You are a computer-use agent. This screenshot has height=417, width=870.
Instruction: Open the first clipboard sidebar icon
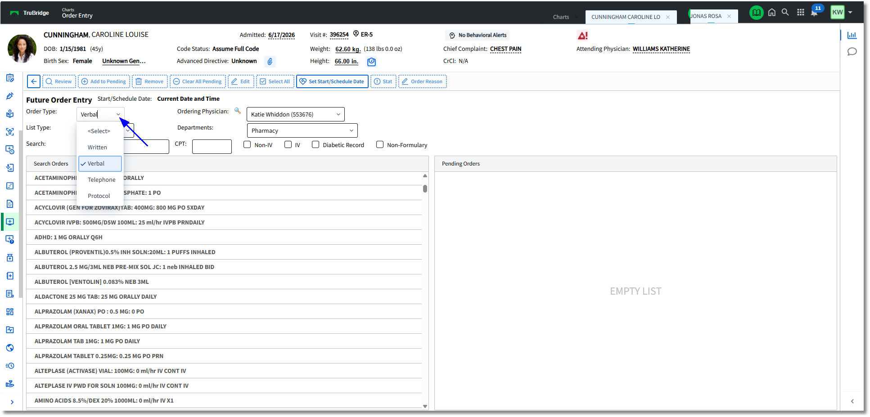click(x=10, y=78)
